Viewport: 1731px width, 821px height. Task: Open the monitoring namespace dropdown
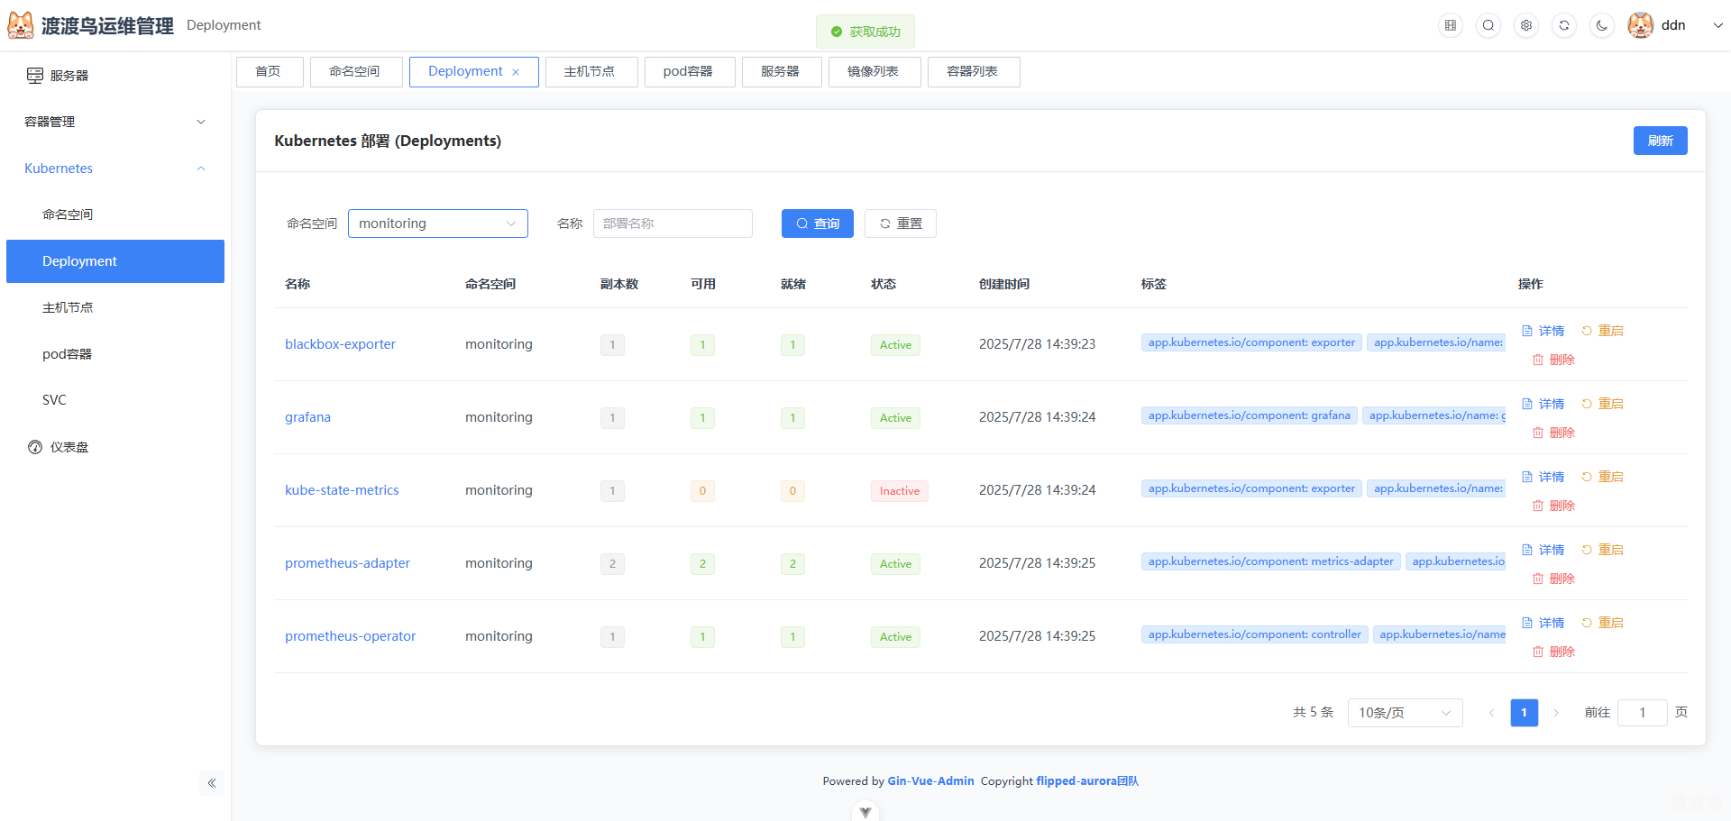click(437, 223)
